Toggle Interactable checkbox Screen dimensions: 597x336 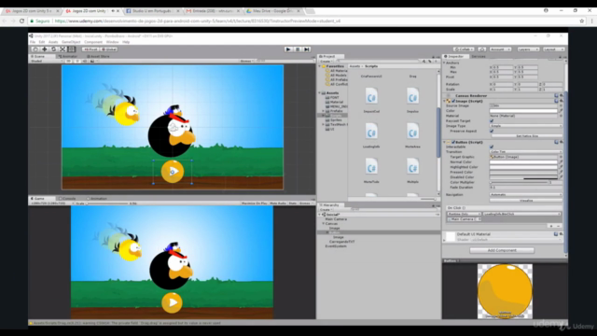point(492,147)
